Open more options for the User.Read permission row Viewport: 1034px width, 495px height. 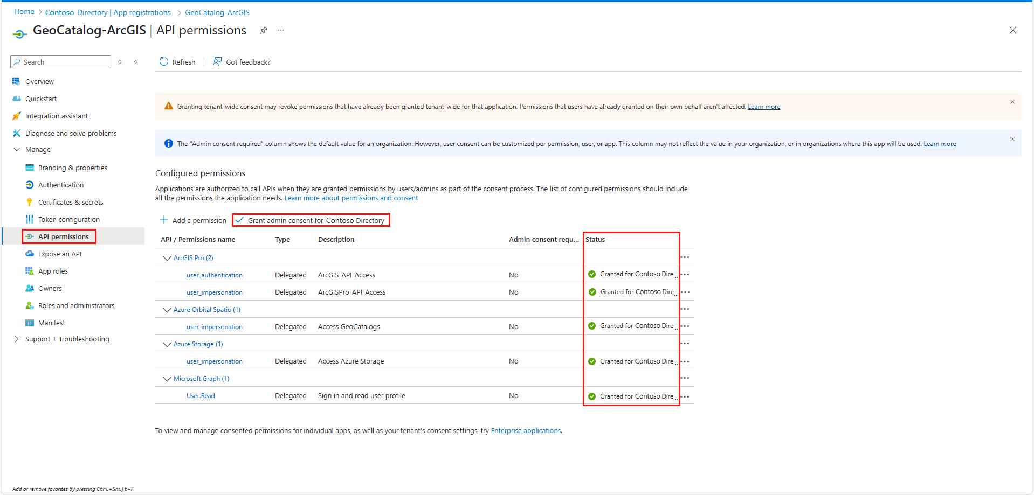pyautogui.click(x=685, y=396)
